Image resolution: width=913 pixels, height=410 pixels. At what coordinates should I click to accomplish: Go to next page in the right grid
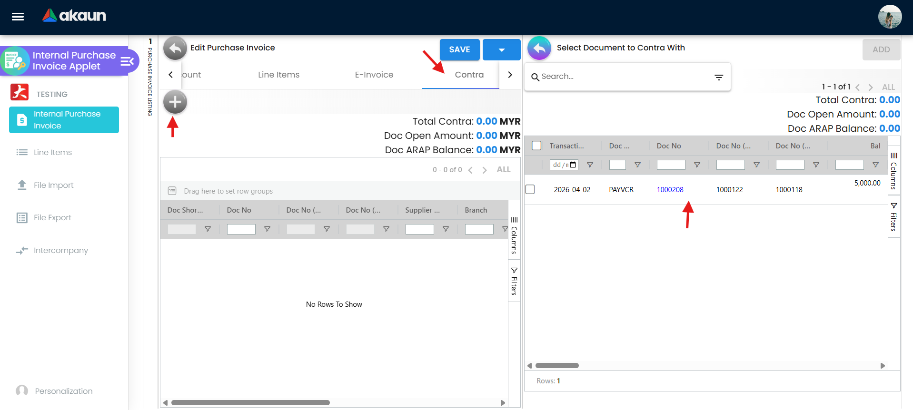[871, 87]
